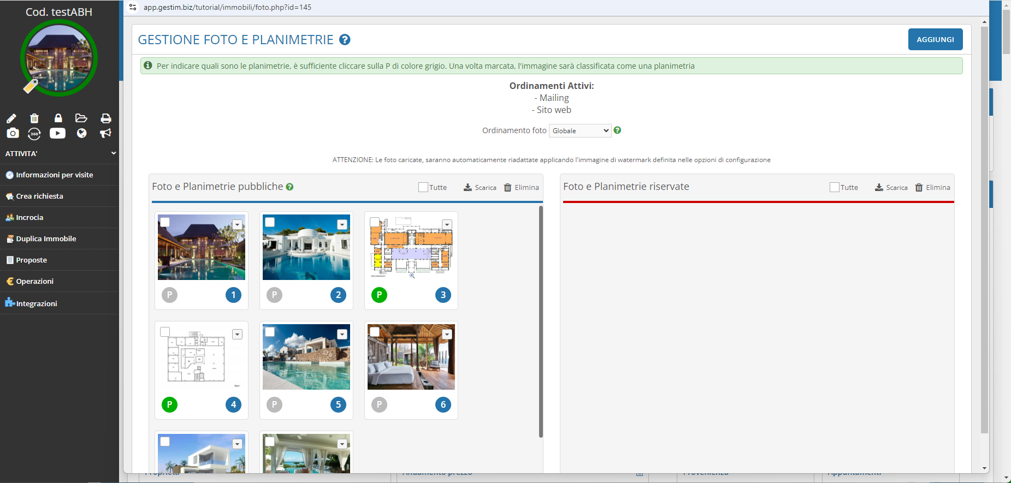
Task: Click the YouTube video icon
Action: (57, 134)
